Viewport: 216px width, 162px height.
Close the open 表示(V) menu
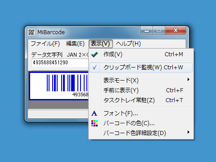coord(100,44)
